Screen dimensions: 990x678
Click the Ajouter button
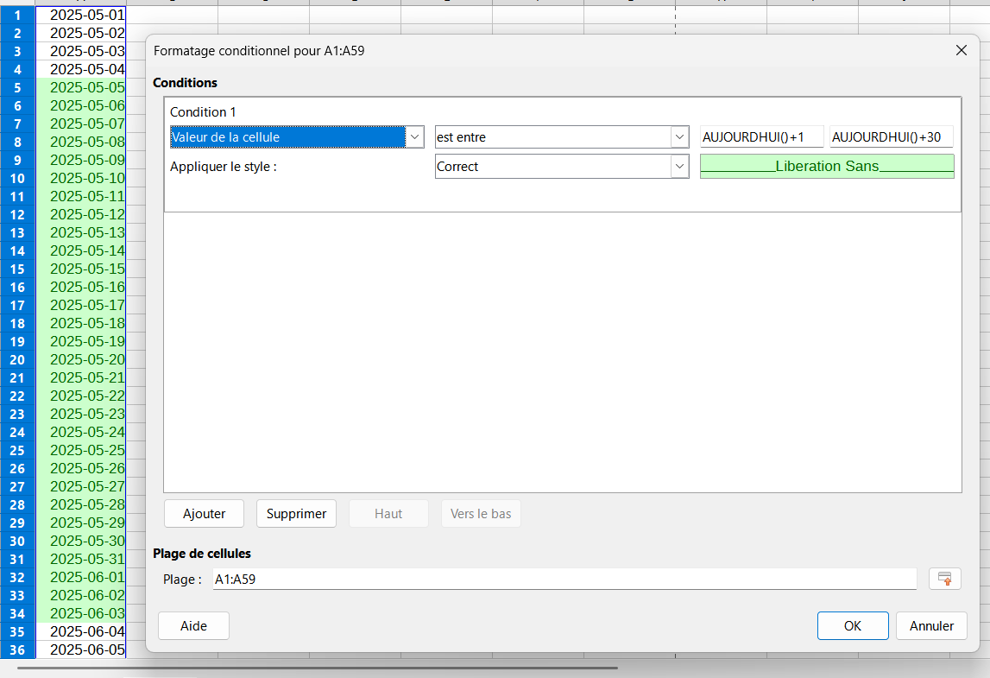(x=204, y=514)
